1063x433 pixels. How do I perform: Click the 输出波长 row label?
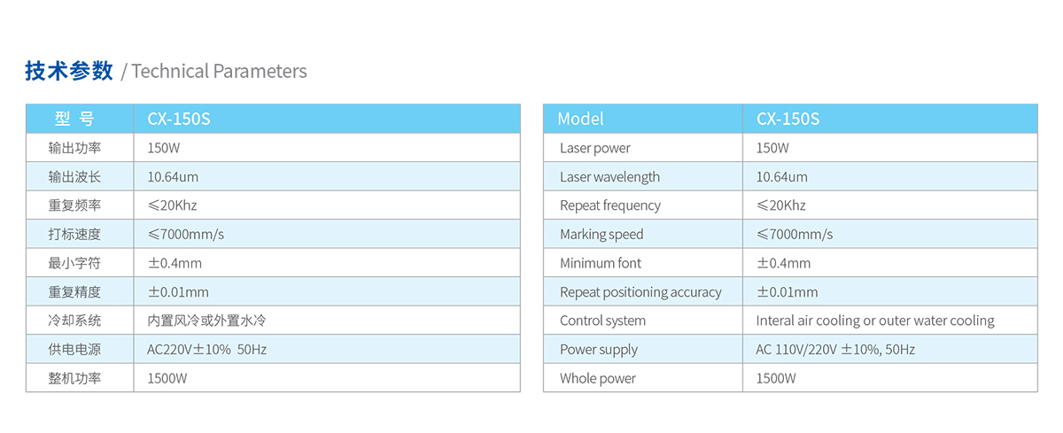74,176
